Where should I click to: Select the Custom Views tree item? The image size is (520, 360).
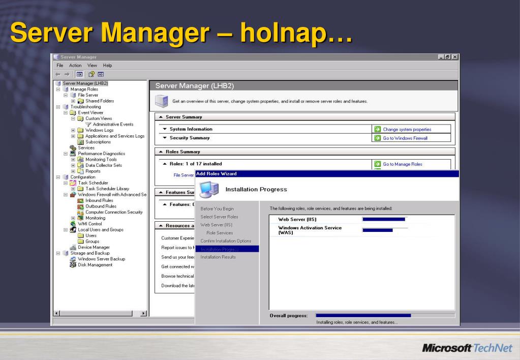(x=99, y=118)
